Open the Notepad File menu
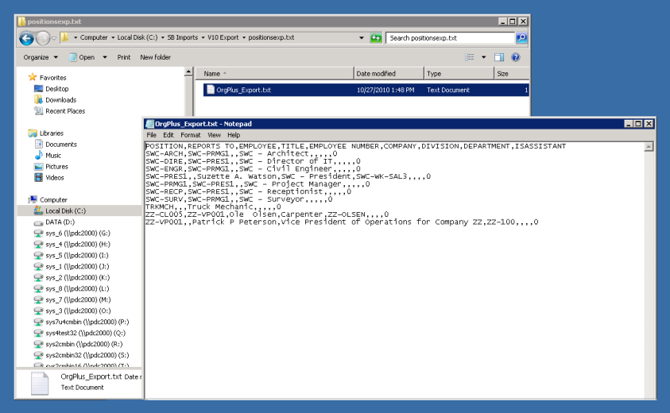This screenshot has width=670, height=413. [151, 135]
